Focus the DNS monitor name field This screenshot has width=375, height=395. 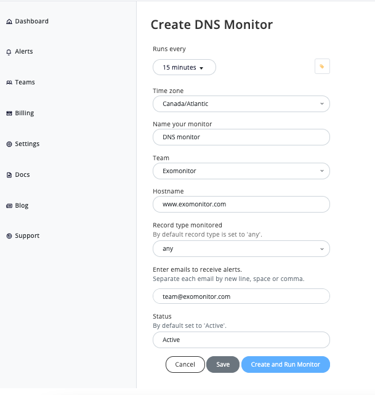241,137
